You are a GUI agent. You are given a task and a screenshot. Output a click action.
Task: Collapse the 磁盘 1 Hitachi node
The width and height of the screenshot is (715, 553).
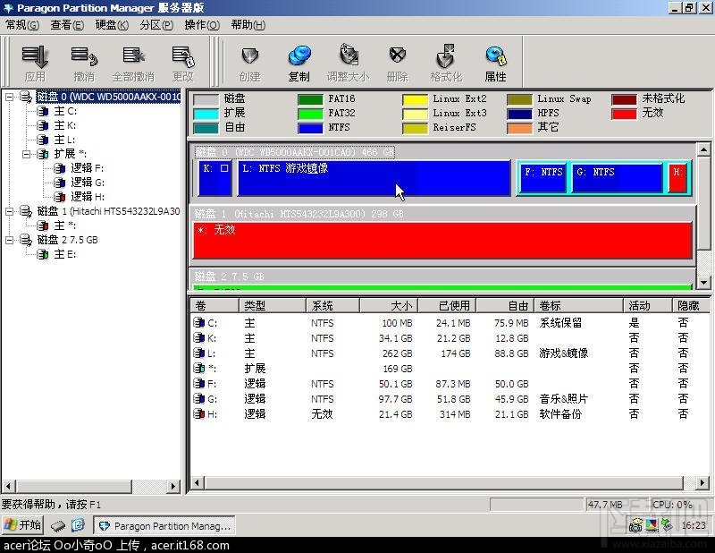click(11, 211)
